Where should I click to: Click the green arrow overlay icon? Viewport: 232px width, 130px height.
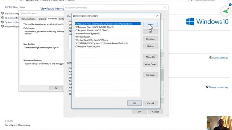[225, 11]
